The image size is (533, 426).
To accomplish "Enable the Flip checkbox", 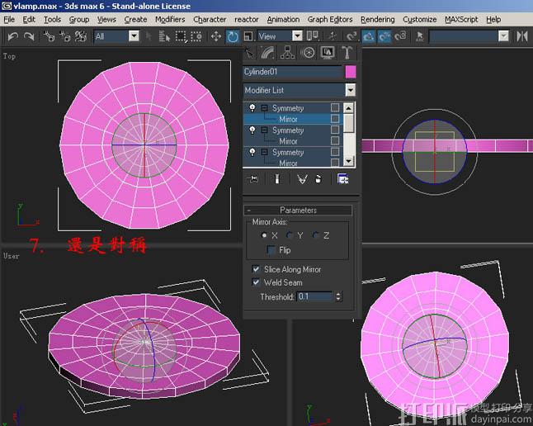I will click(271, 250).
